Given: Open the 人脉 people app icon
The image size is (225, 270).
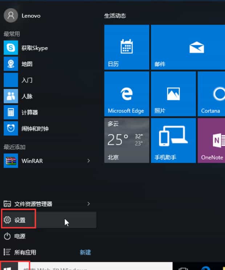Looking at the screenshot, I should coord(11,96).
